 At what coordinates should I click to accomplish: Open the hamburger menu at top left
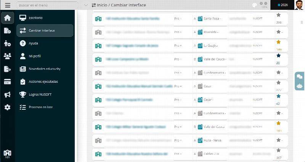[x=8, y=5]
